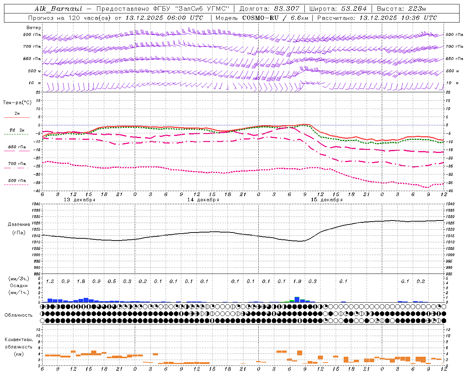Click the date label 14 декабря
This screenshot has height=372, width=465.
pos(203,200)
